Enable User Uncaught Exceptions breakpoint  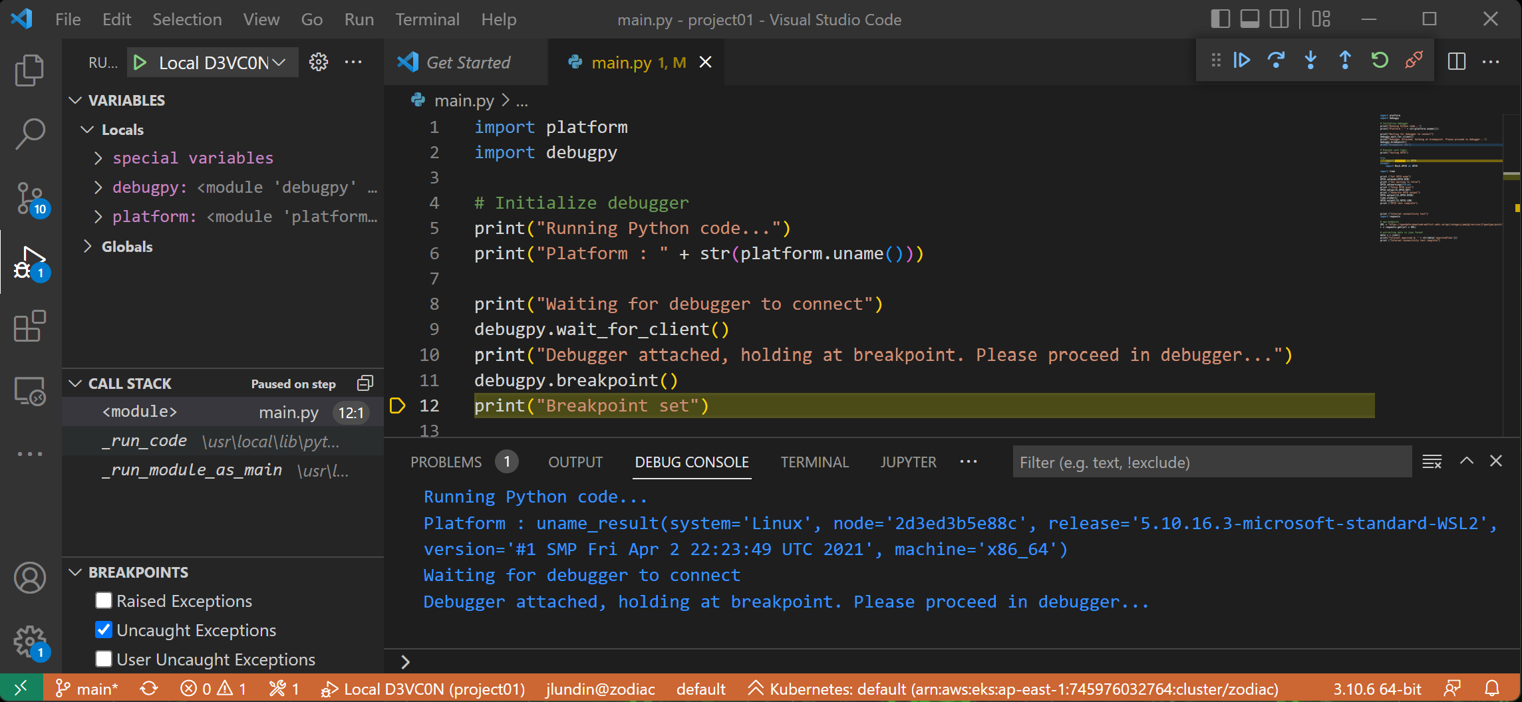104,659
